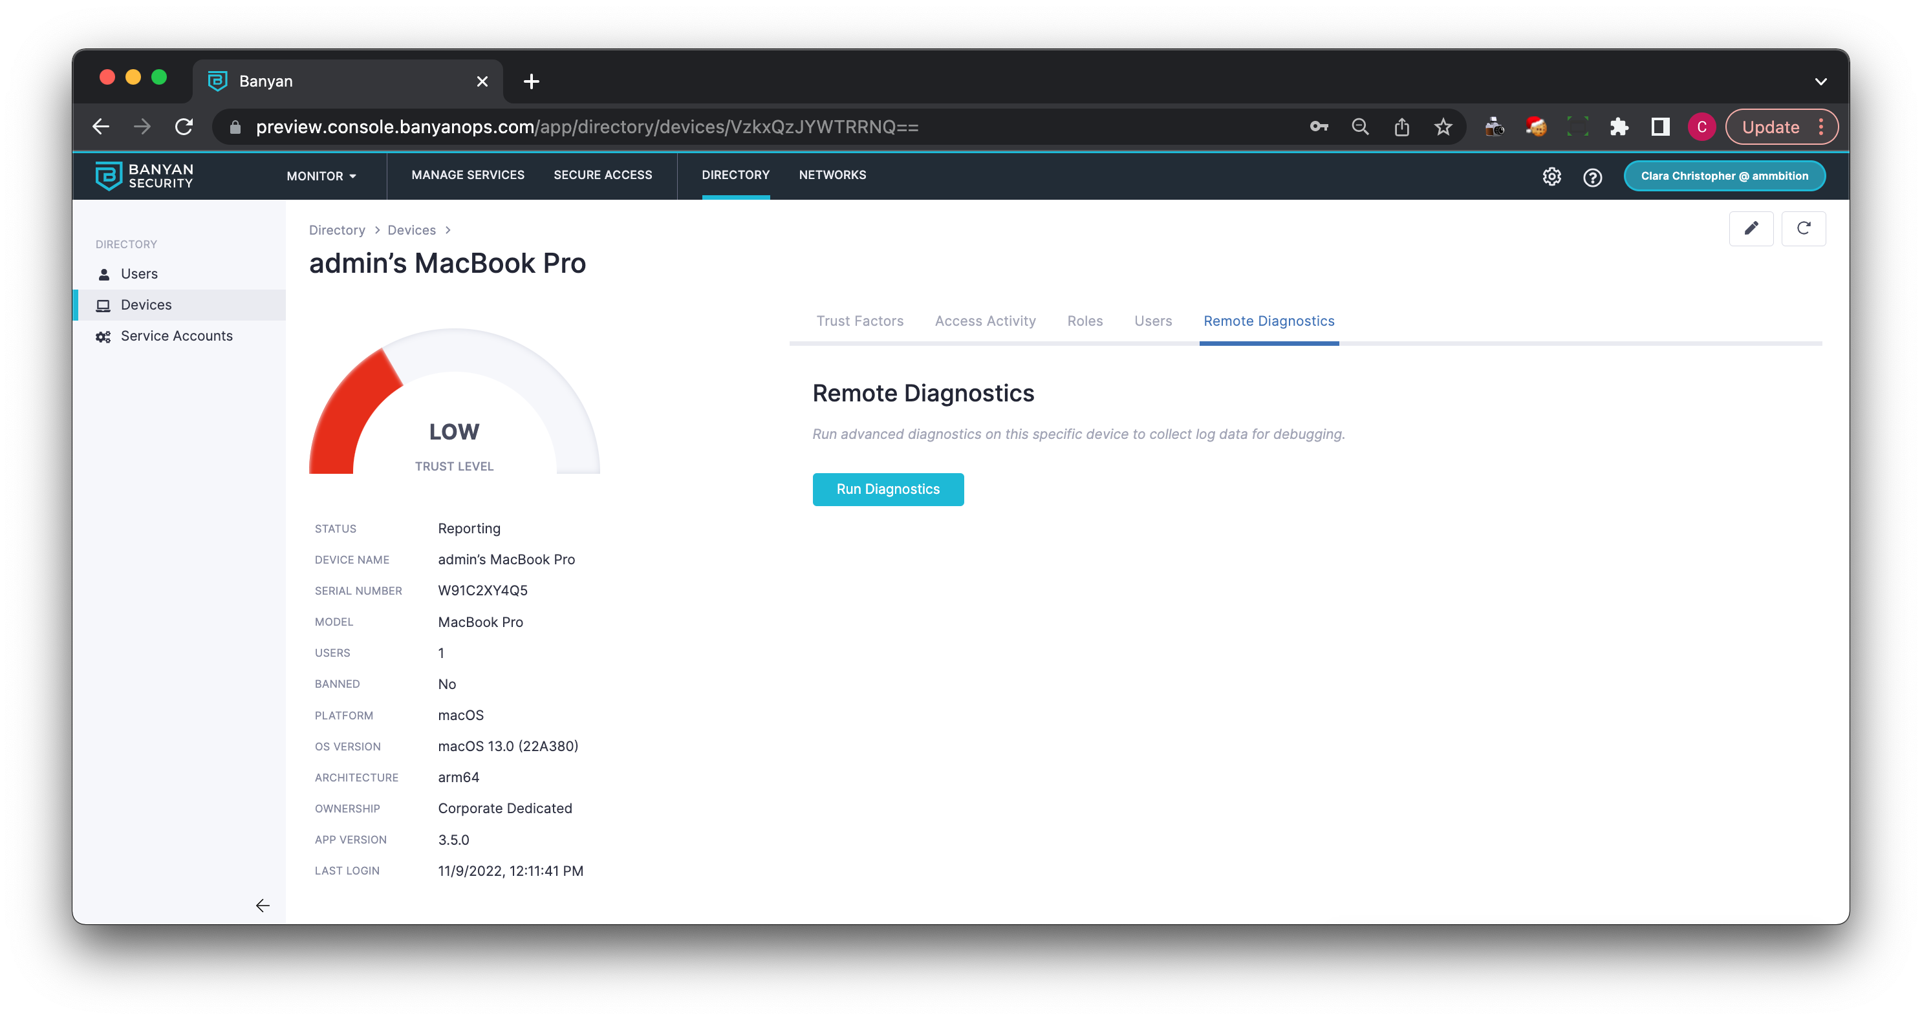The width and height of the screenshot is (1922, 1020).
Task: Go to Devices breadcrumb link
Action: (x=411, y=230)
